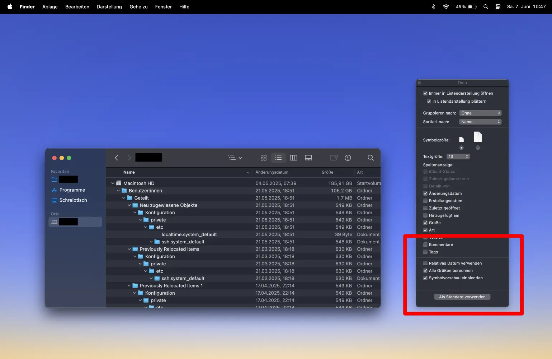
Task: Toggle Symbolvorschau einblenden checkbox
Action: (x=425, y=278)
